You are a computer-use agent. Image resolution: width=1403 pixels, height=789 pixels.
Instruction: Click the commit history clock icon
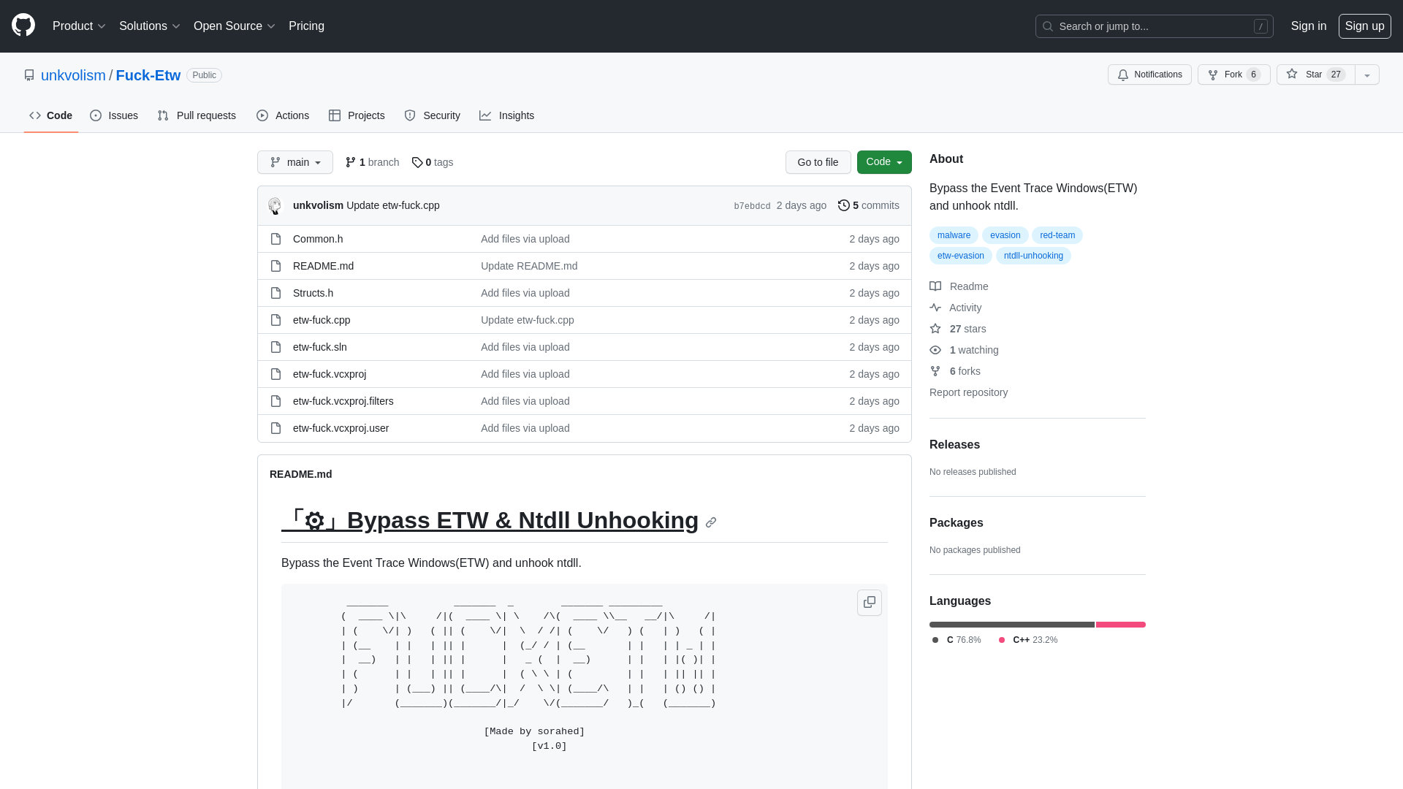point(844,205)
